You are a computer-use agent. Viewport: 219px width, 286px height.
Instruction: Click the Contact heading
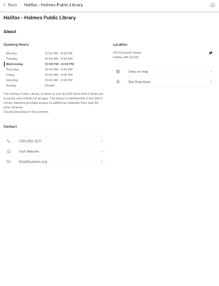[x=10, y=127]
